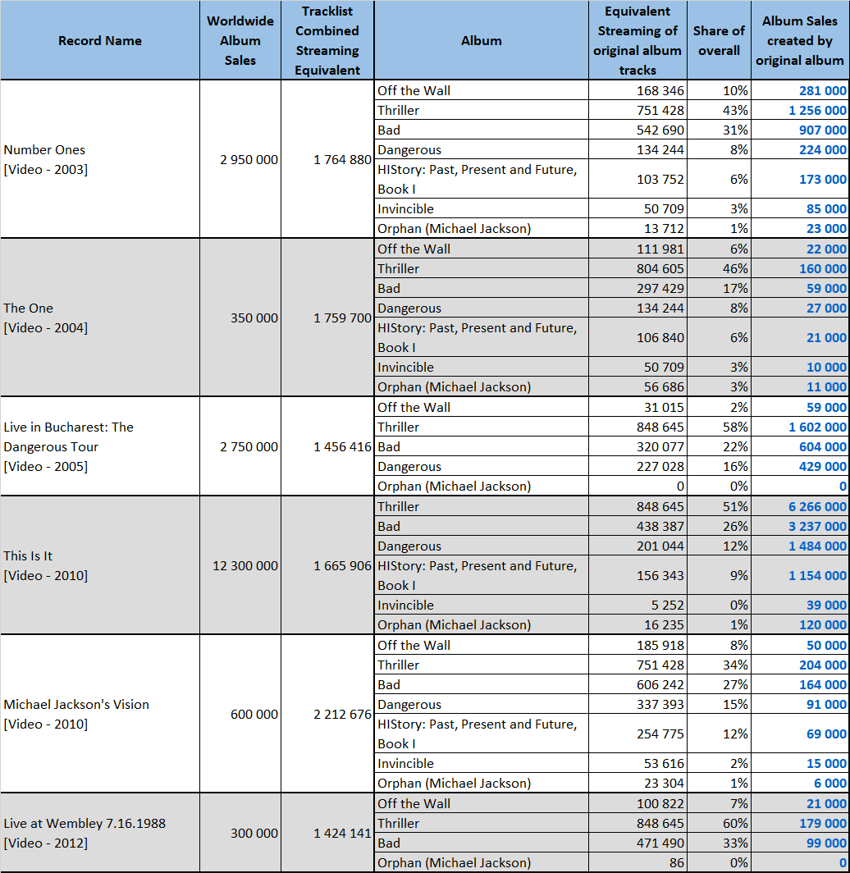Image resolution: width=850 pixels, height=873 pixels.
Task: Select the Album column header
Action: coord(482,40)
